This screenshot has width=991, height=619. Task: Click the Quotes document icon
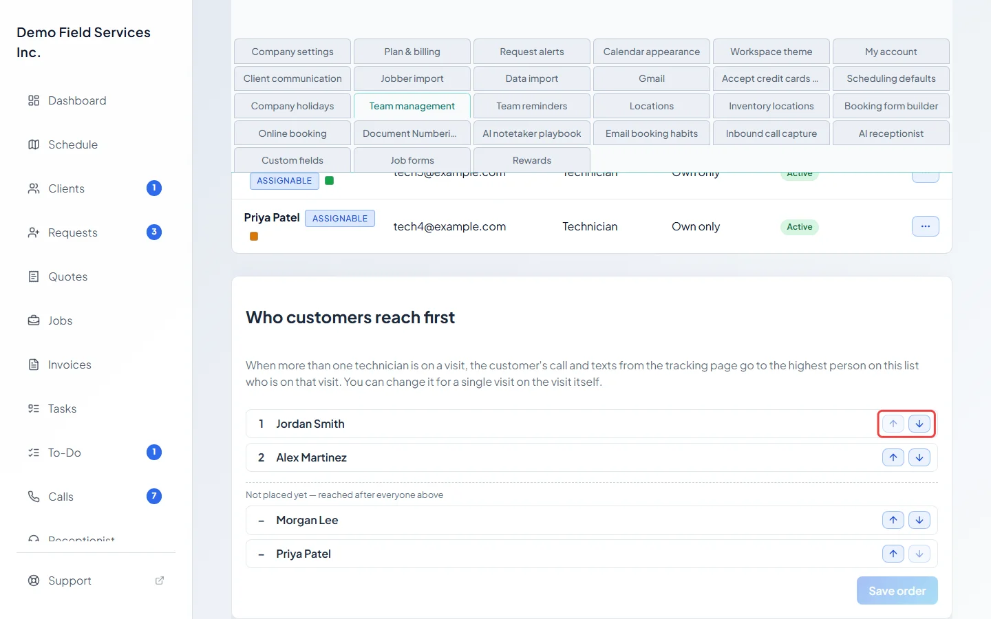click(34, 276)
